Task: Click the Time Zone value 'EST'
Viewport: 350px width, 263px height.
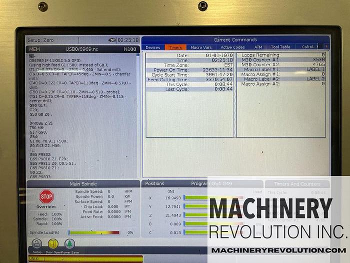Action: tap(228, 65)
